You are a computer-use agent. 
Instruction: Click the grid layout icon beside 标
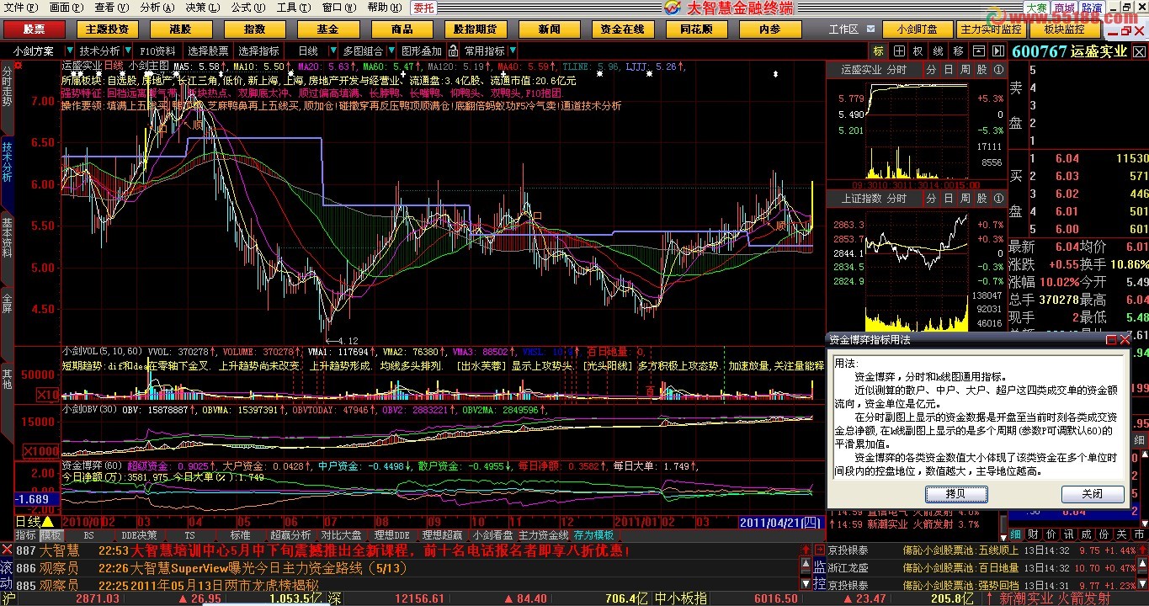(898, 50)
